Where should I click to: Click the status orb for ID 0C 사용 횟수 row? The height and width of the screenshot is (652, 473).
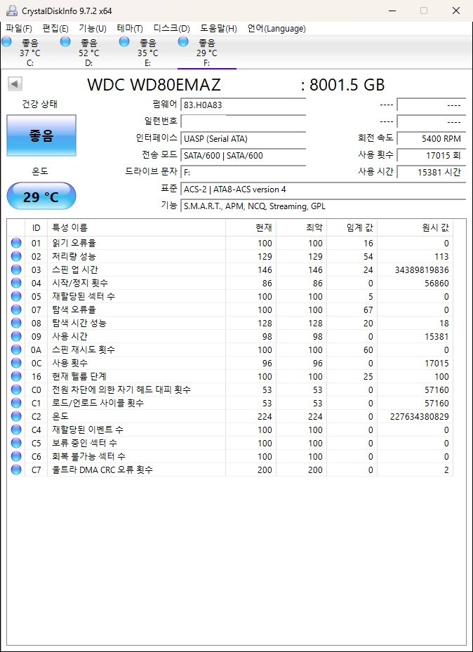click(x=16, y=363)
